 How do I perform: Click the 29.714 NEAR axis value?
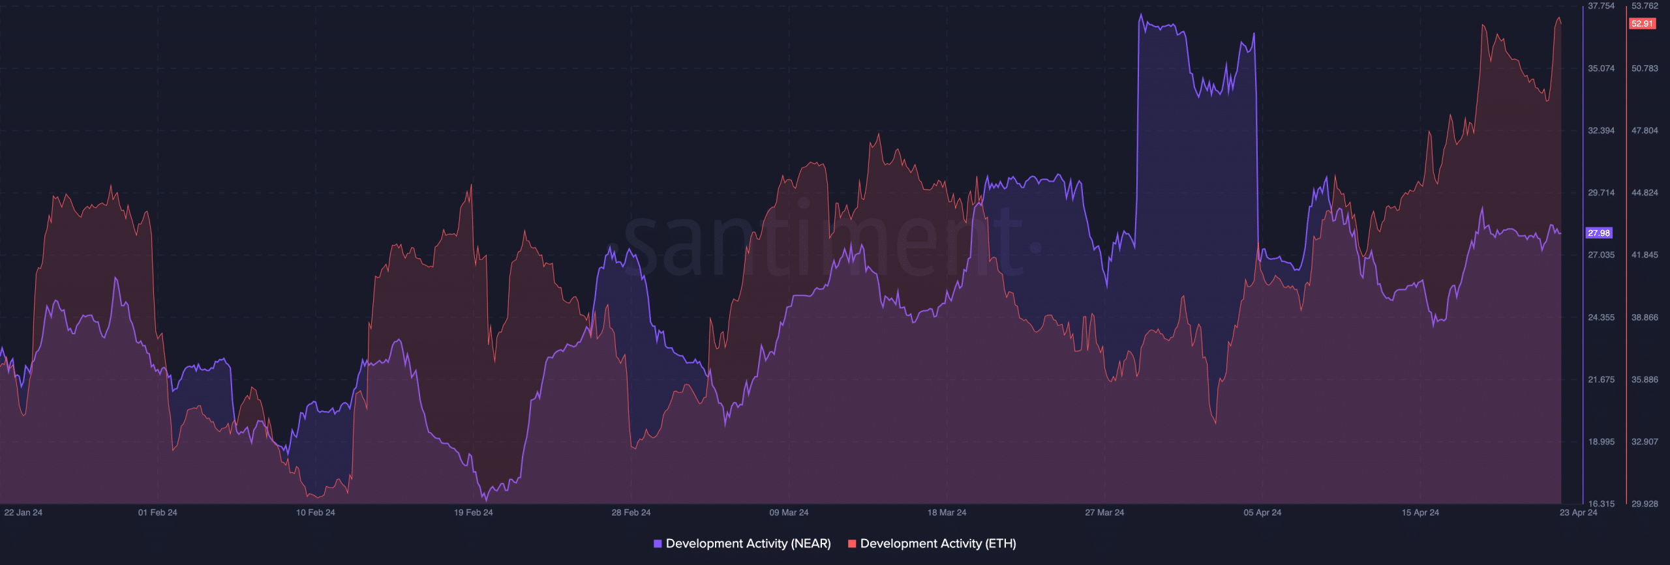coord(1602,193)
